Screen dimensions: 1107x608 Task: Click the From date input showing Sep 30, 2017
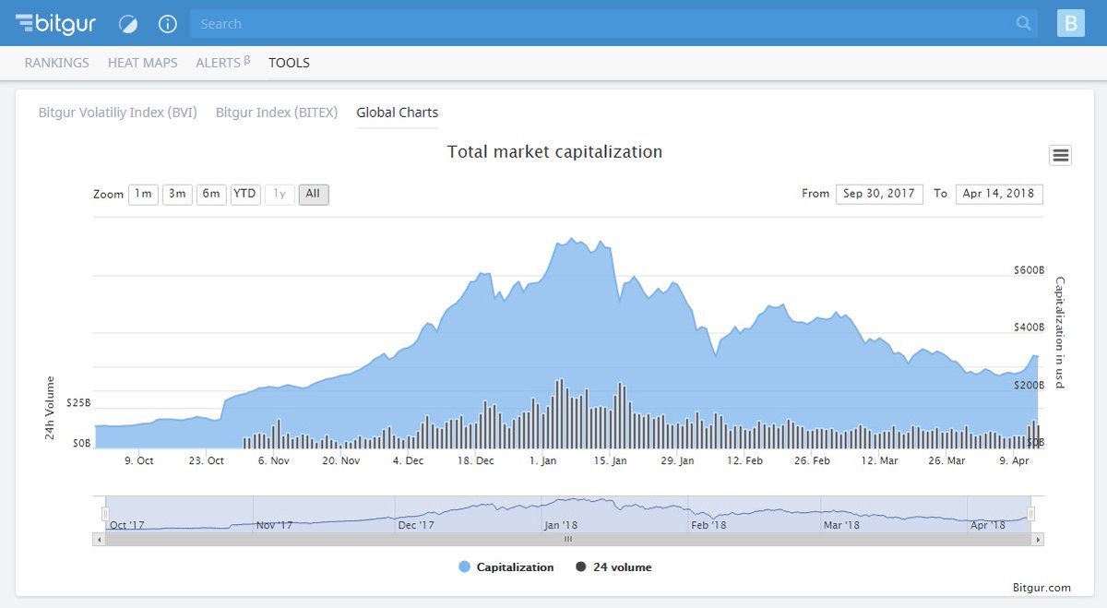click(x=879, y=194)
